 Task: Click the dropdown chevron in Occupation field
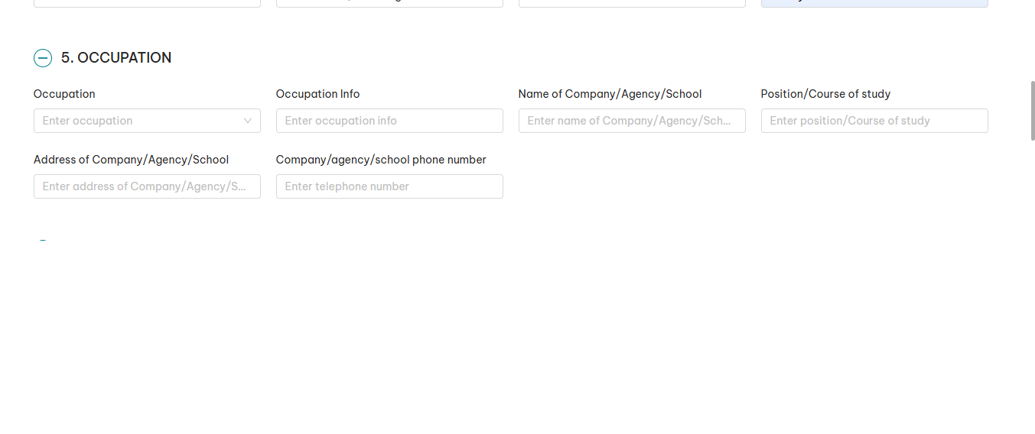click(248, 121)
